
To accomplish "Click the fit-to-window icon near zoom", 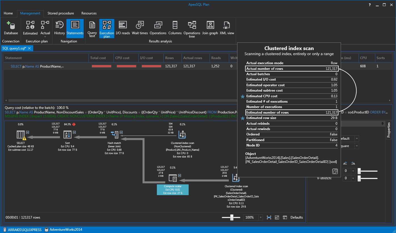I will pyautogui.click(x=277, y=217).
